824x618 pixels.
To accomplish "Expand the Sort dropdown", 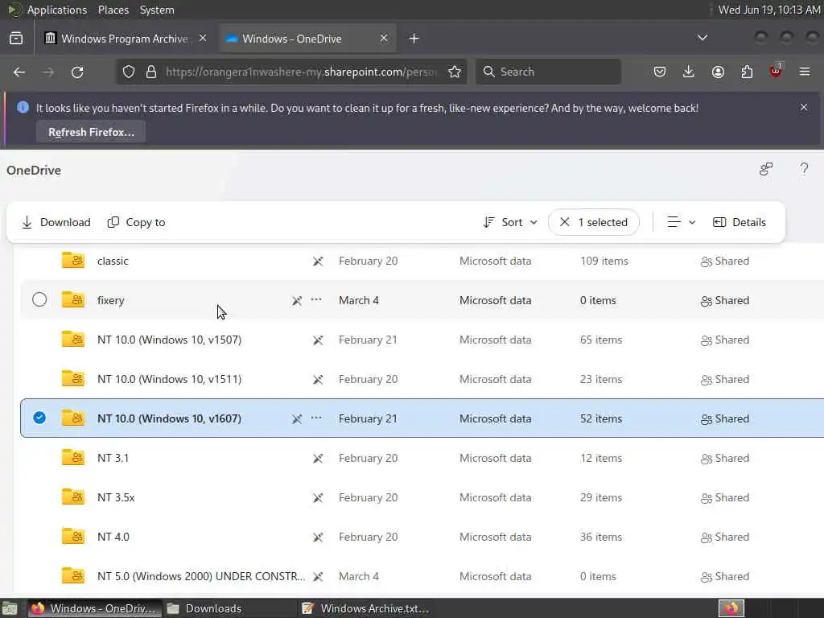I will pos(510,222).
